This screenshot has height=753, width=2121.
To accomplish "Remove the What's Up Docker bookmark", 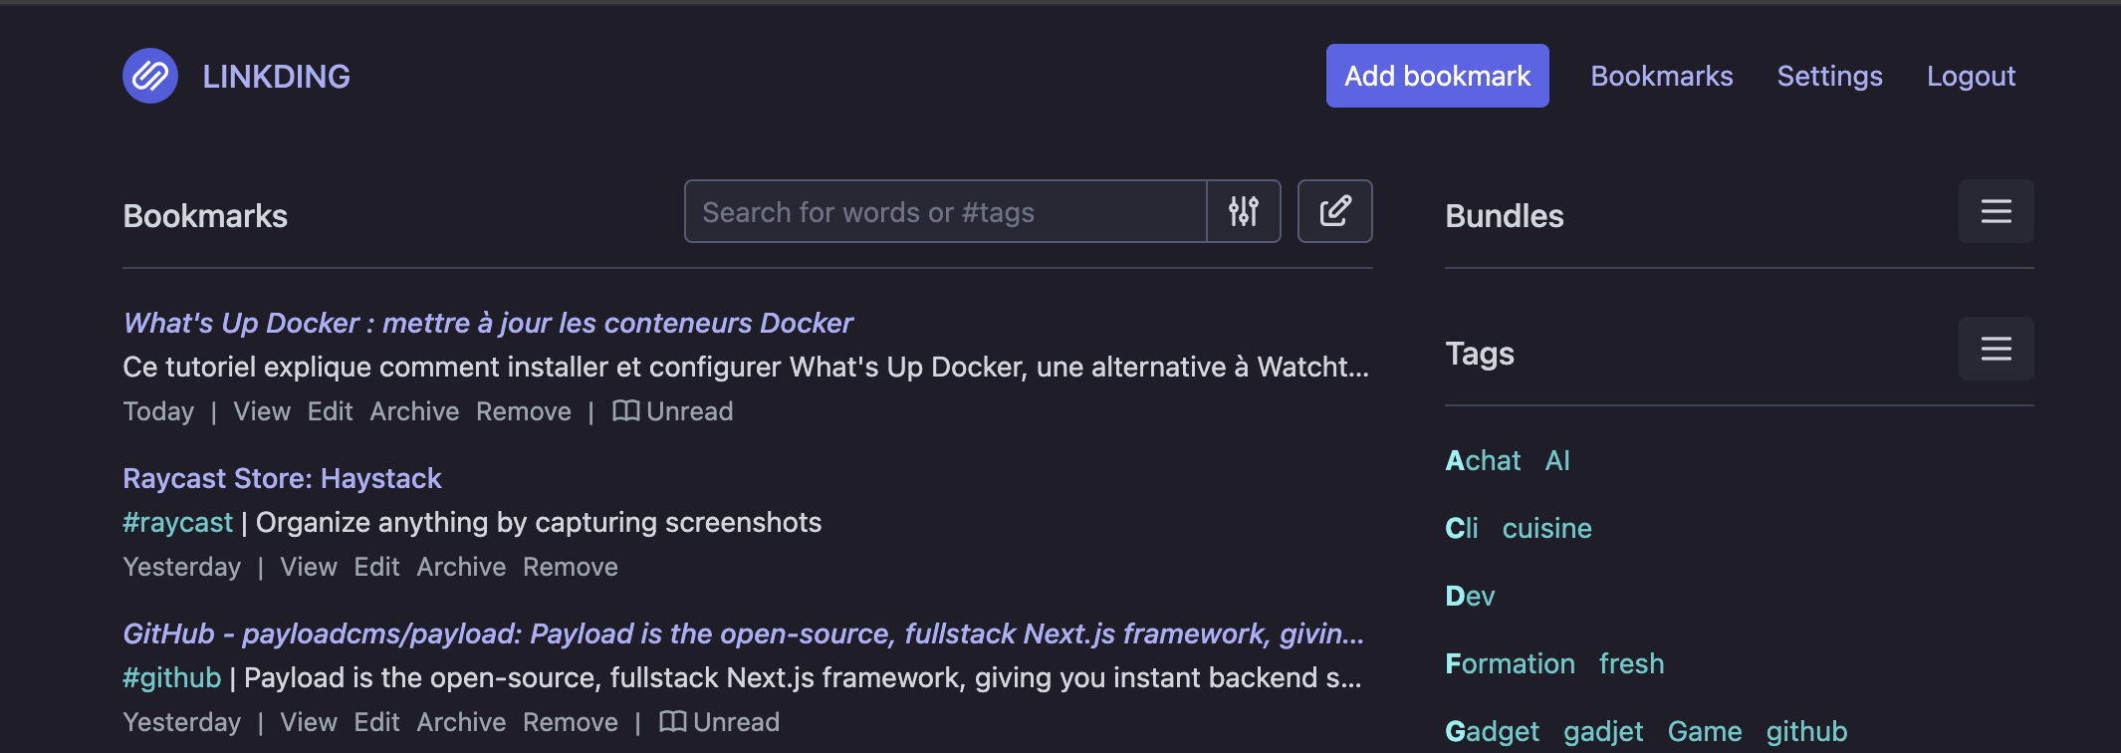I will (x=523, y=411).
